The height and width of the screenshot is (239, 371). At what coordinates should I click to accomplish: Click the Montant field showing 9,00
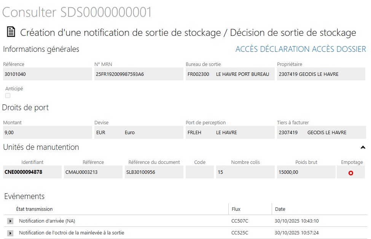point(47,133)
